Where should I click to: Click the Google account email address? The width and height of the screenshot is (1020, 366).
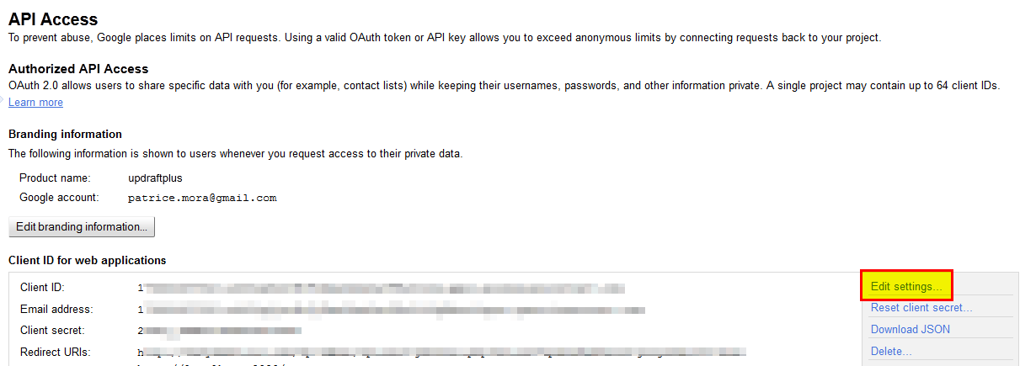point(202,199)
